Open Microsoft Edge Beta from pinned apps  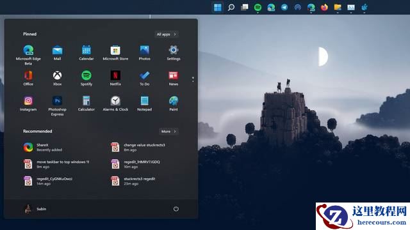(x=28, y=55)
